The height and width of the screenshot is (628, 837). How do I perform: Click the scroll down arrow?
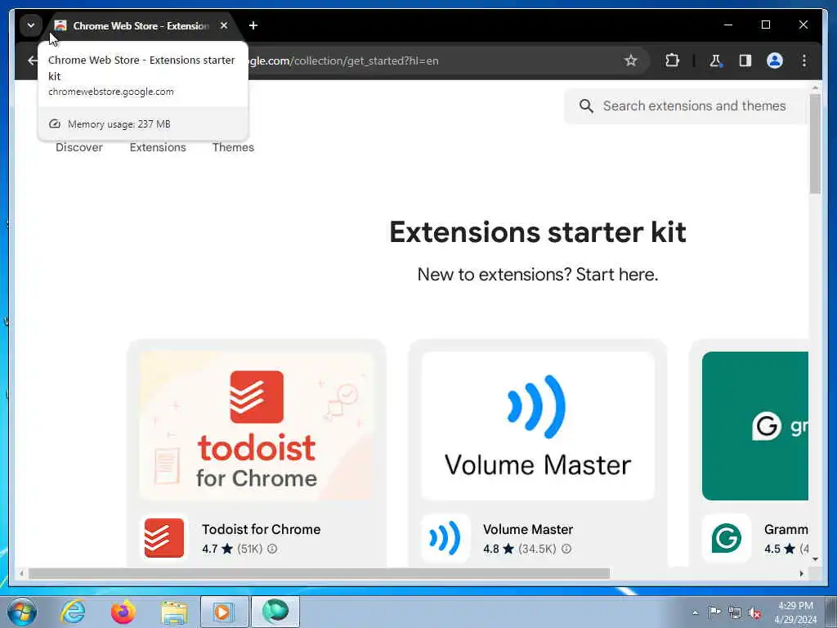coord(815,559)
